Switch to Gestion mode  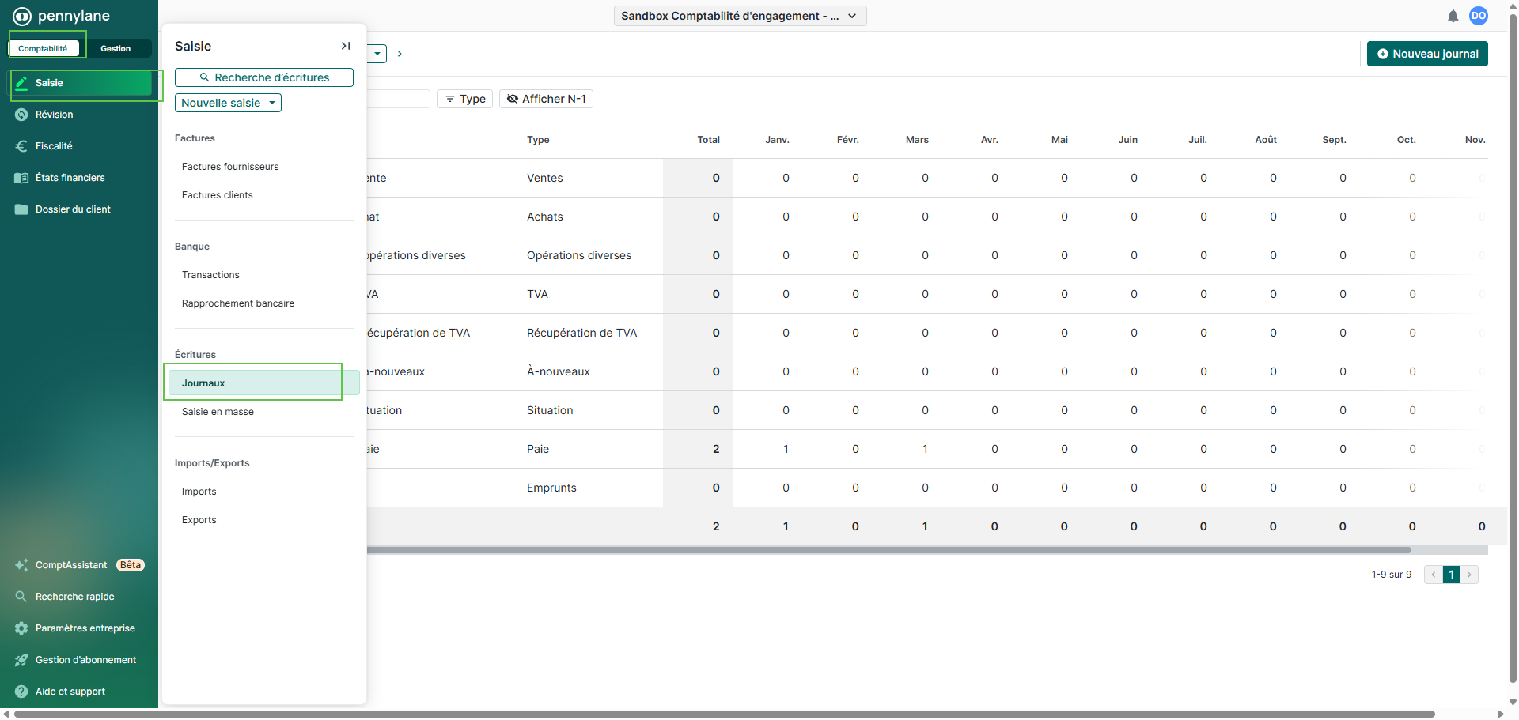pyautogui.click(x=116, y=48)
